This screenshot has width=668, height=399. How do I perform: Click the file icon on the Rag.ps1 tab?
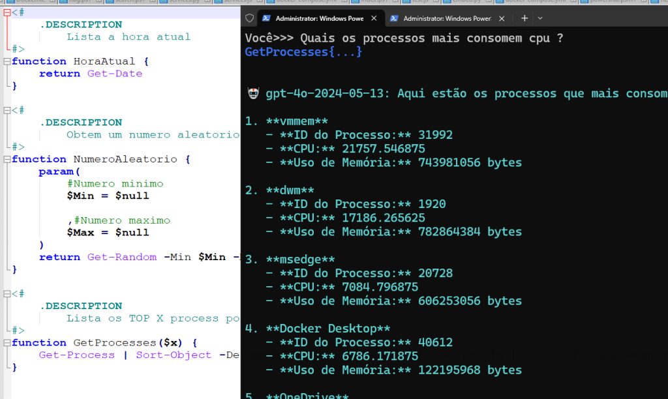(x=64, y=3)
